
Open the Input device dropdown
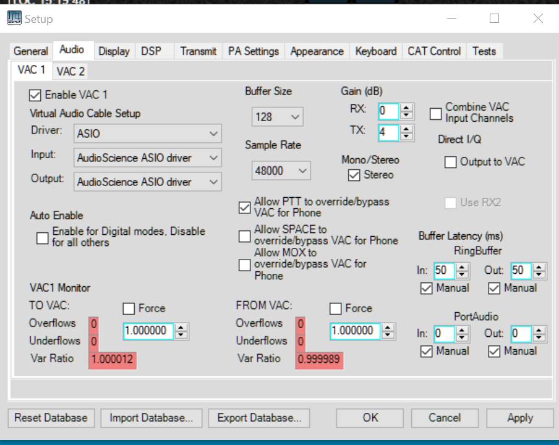point(147,158)
